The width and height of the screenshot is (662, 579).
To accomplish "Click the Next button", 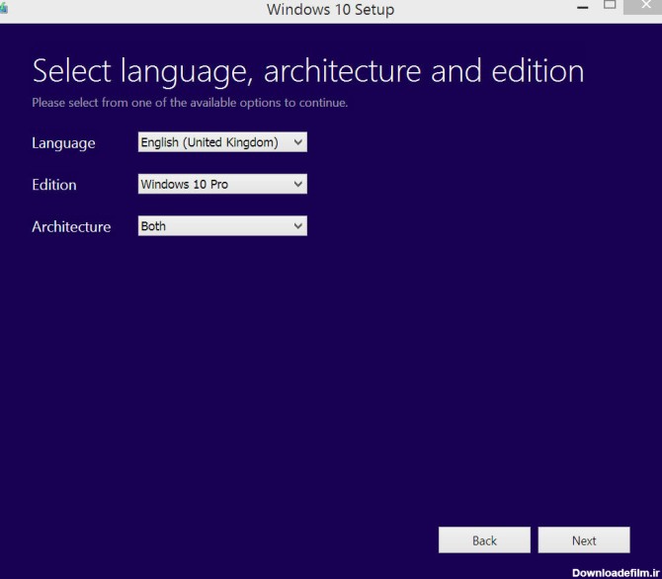I will click(584, 540).
